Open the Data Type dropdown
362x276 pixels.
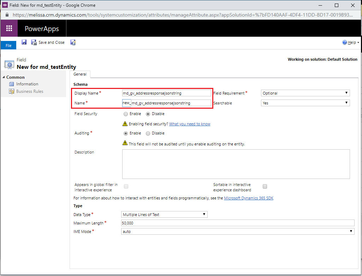(164, 214)
